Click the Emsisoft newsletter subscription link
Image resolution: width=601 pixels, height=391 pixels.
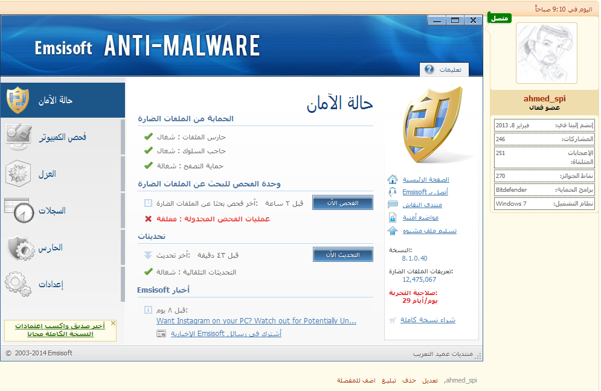[226, 334]
